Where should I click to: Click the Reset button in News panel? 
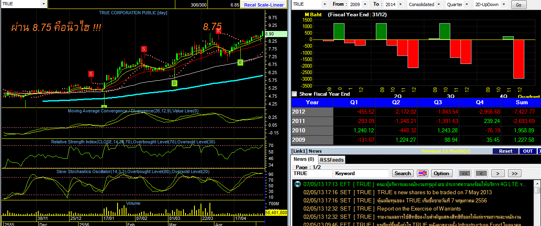tap(506, 151)
